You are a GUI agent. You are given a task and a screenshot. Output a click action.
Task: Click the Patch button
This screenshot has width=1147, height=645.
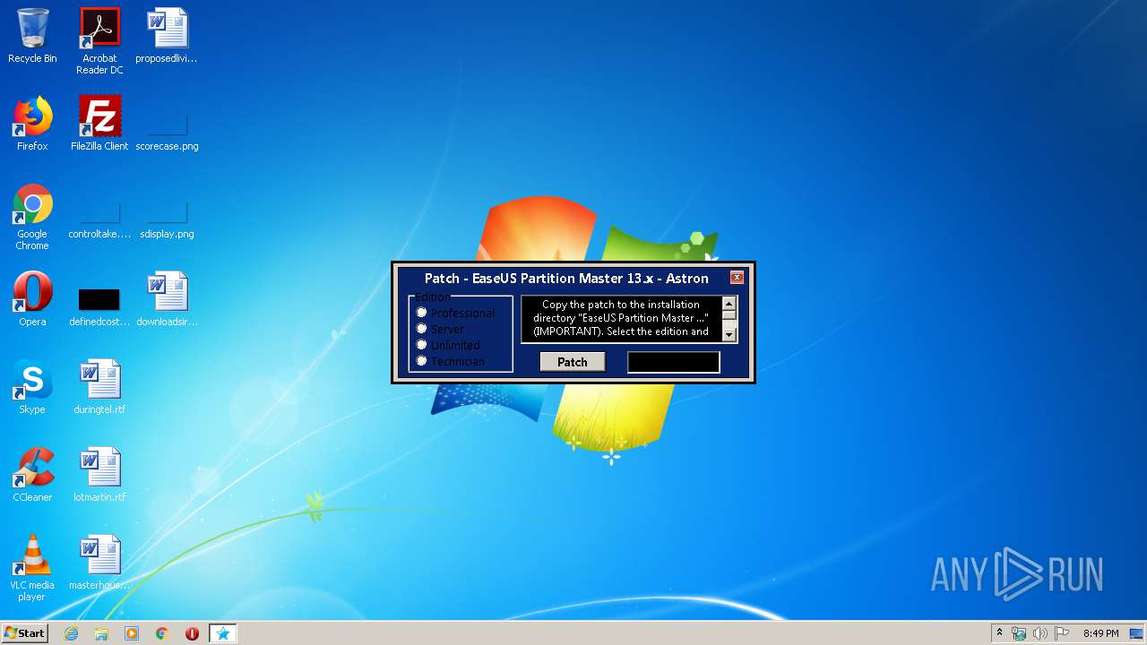[x=573, y=362]
